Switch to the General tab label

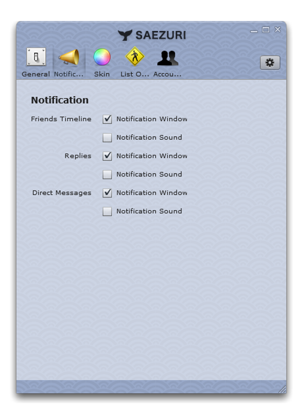coord(36,74)
